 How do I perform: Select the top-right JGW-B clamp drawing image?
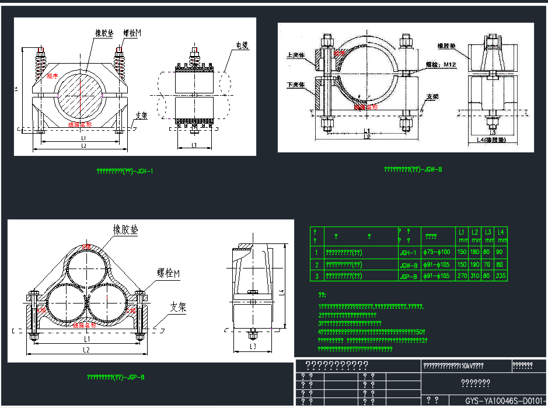click(406, 88)
